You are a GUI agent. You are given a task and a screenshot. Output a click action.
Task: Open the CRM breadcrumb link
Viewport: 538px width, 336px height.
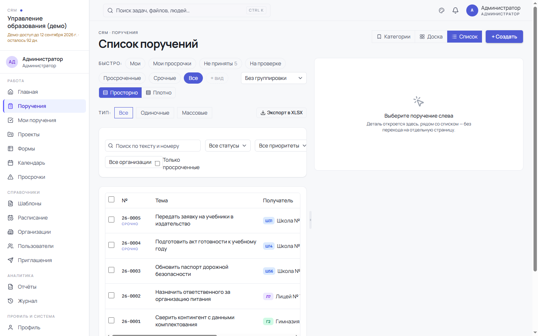click(103, 33)
